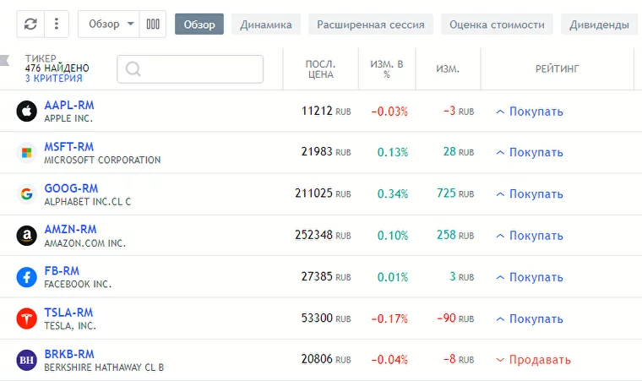Select the Оценка стоимости tab

pos(497,24)
